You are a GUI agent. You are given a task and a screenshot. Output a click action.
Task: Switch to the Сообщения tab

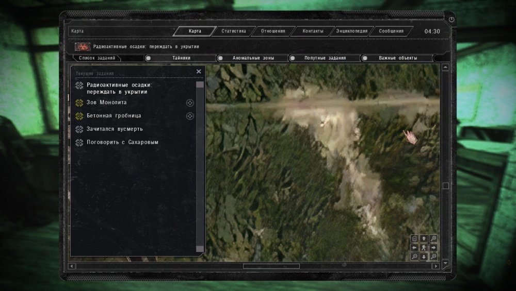click(391, 31)
